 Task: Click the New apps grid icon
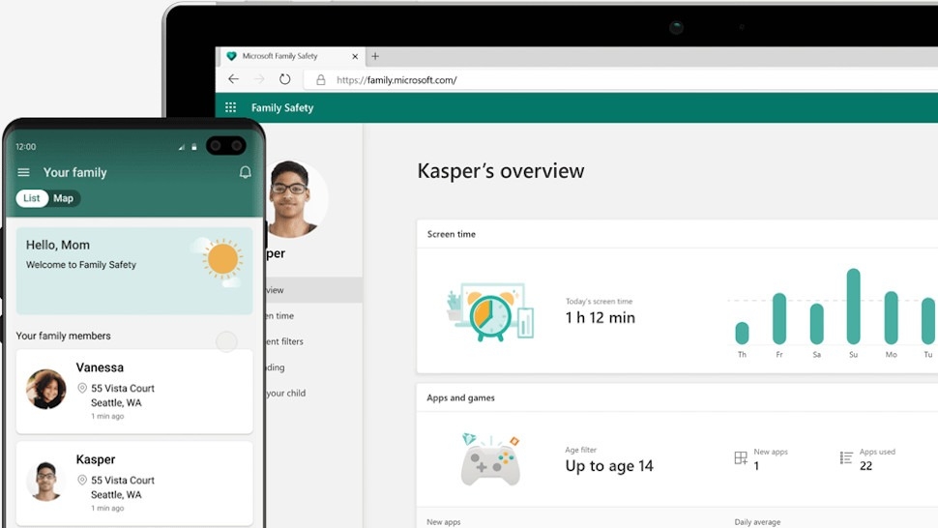point(741,458)
